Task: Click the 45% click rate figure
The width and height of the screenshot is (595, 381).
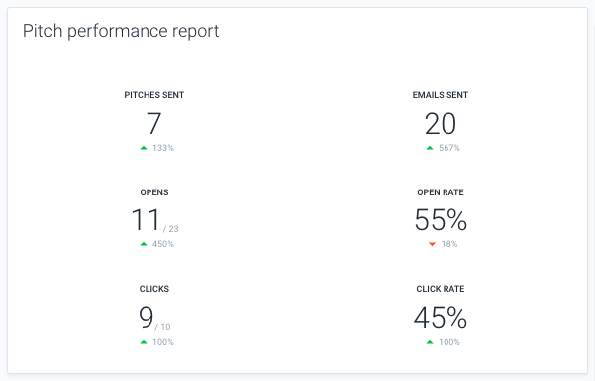Action: pos(441,317)
